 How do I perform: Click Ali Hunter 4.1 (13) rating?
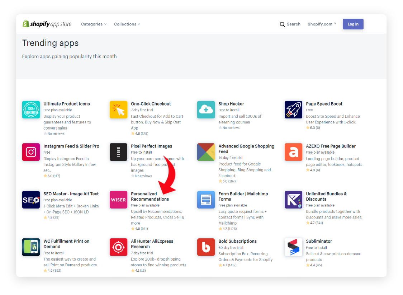click(x=138, y=271)
